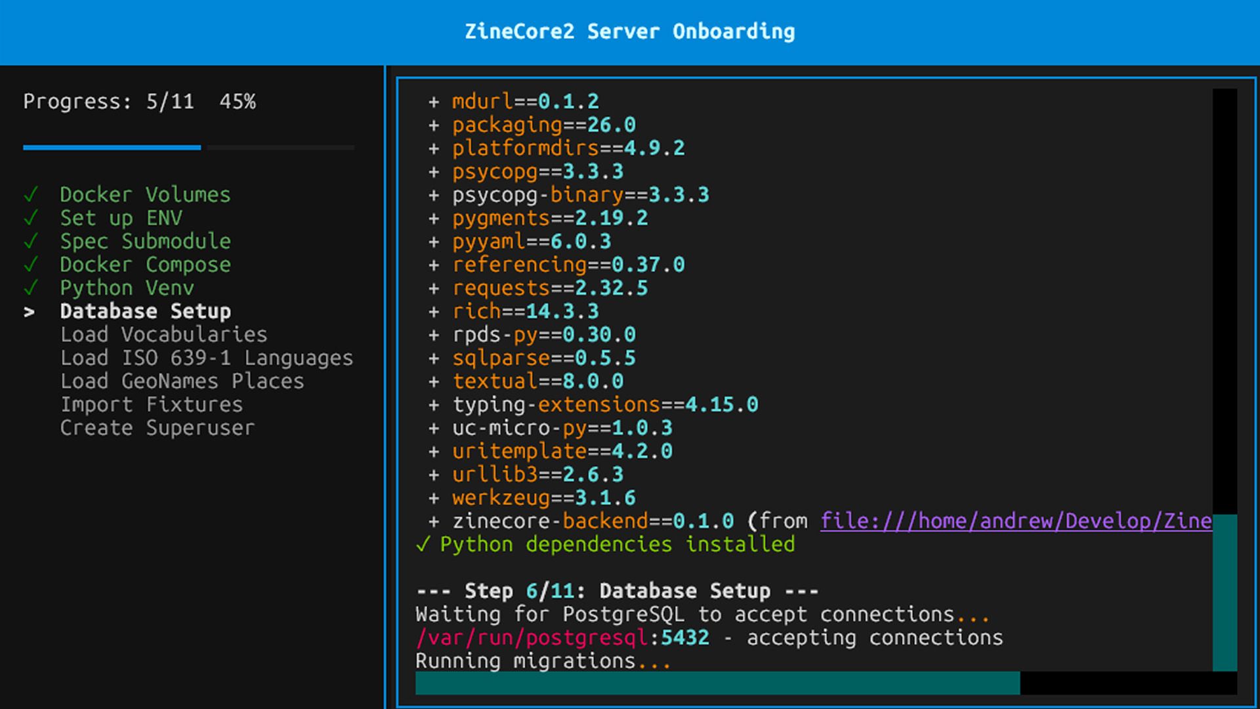Viewport: 1260px width, 709px height.
Task: Select the pending Create Superuser step
Action: pos(157,427)
